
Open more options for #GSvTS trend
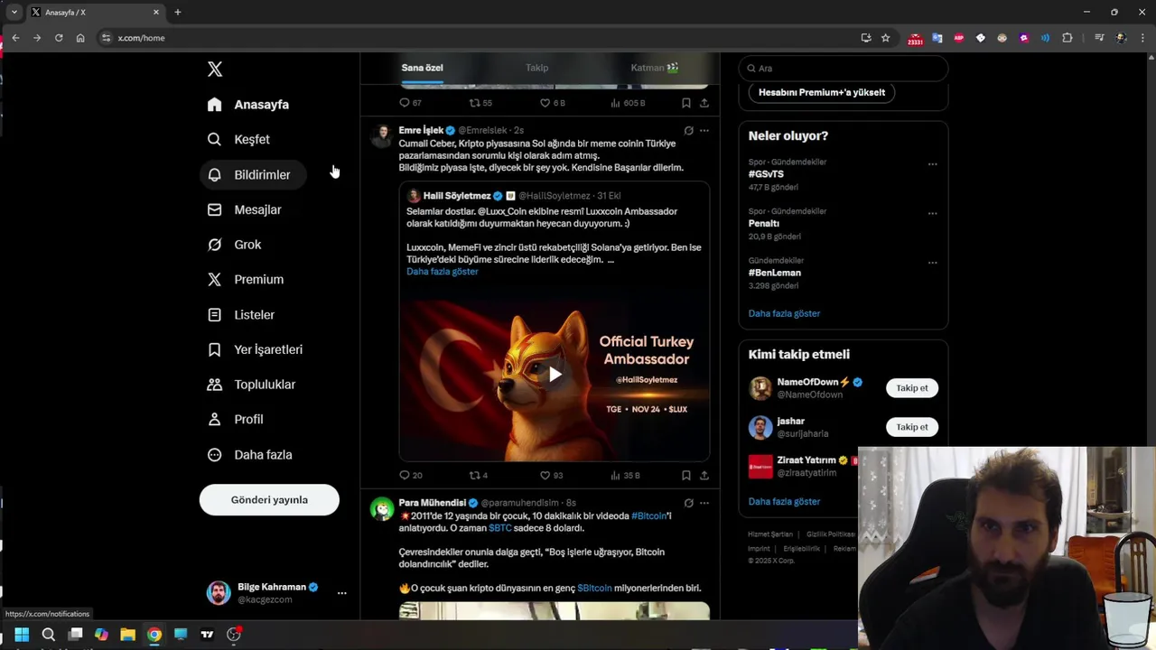932,164
